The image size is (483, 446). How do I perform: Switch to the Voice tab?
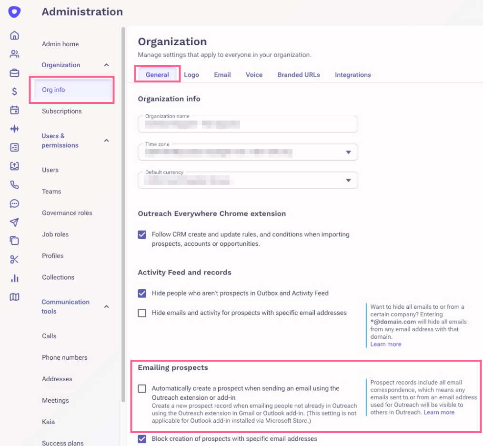tap(254, 75)
